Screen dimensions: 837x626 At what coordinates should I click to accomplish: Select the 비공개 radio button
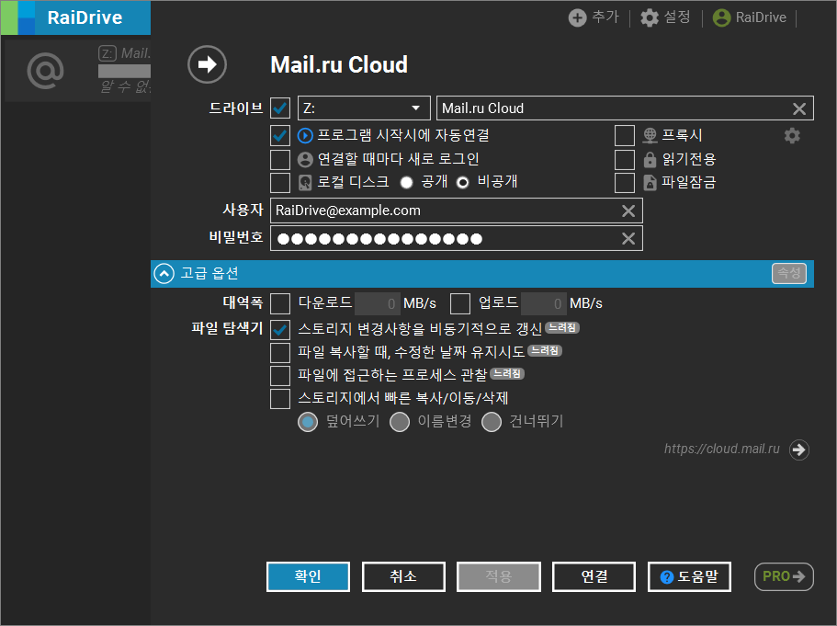click(x=463, y=183)
